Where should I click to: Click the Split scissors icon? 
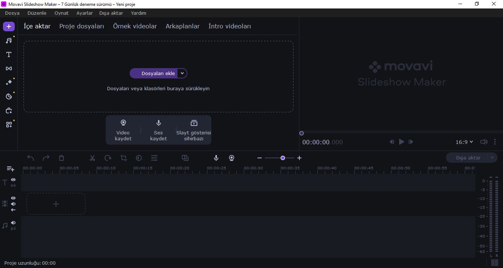(92, 158)
